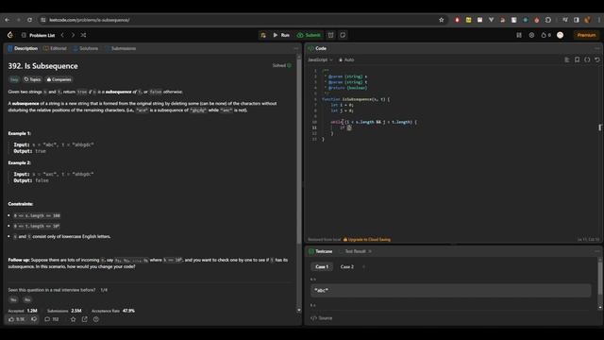This screenshot has width=604, height=340.
Task: Click the Easy difficulty tag
Action: pyautogui.click(x=14, y=79)
